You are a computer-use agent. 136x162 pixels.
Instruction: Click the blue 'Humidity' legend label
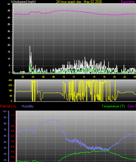pos(27,106)
